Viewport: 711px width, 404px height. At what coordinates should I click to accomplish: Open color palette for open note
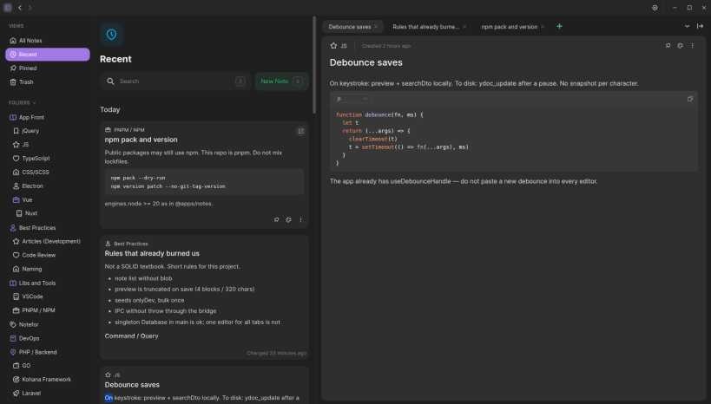tap(680, 46)
